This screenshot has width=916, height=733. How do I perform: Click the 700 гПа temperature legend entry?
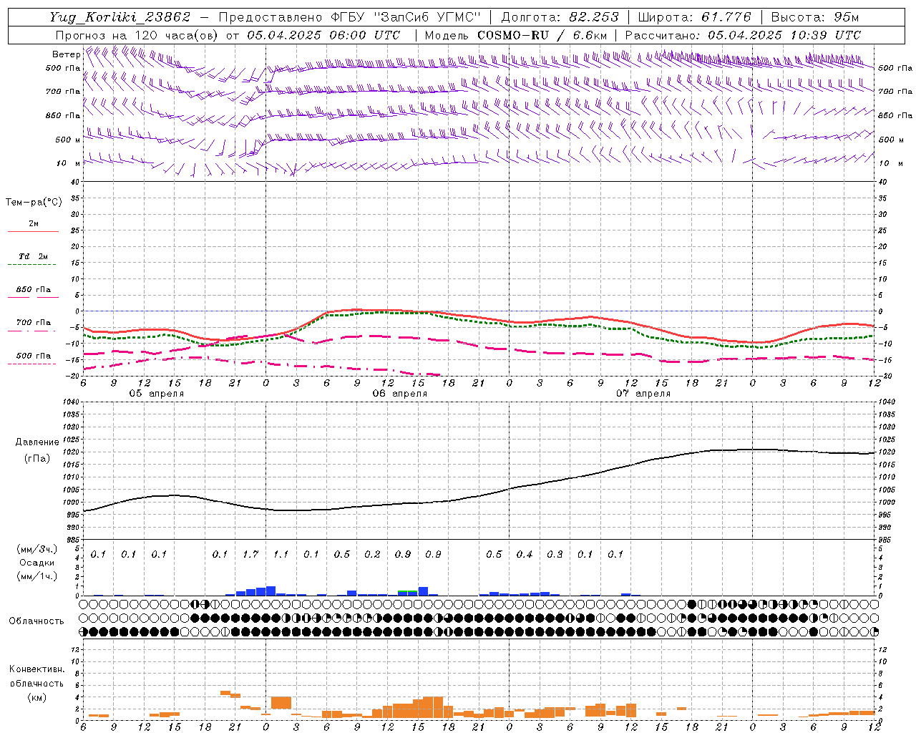(x=34, y=323)
